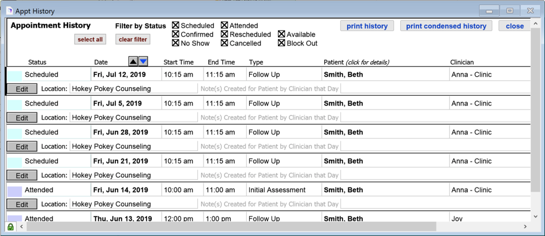This screenshot has width=545, height=236.
Task: Click the print history button
Action: click(367, 26)
